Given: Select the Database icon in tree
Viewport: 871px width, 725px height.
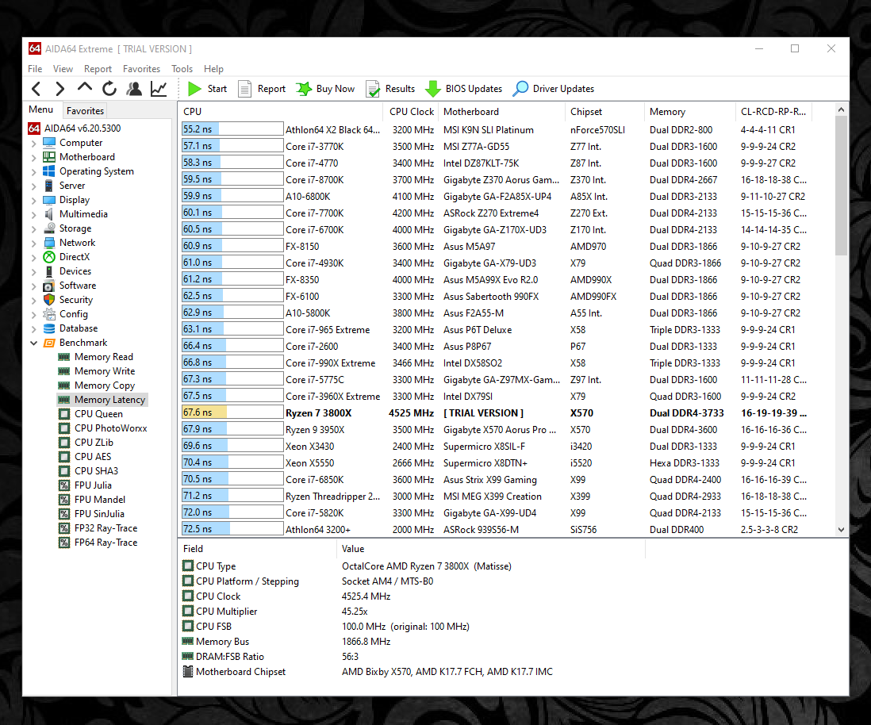Looking at the screenshot, I should click(x=49, y=328).
